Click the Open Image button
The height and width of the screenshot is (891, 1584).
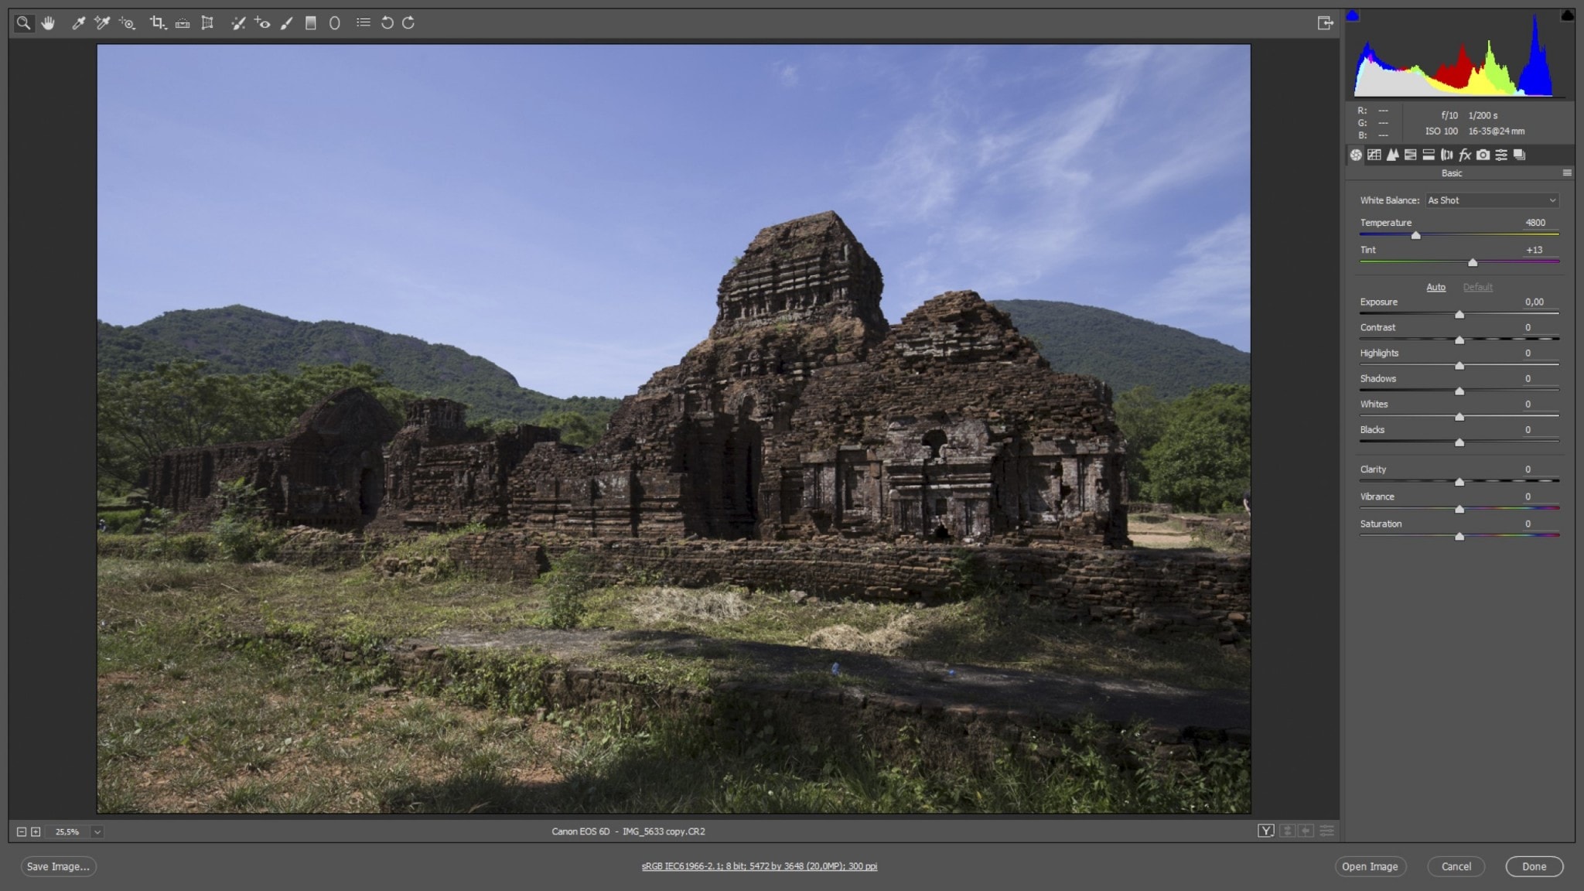1371,866
